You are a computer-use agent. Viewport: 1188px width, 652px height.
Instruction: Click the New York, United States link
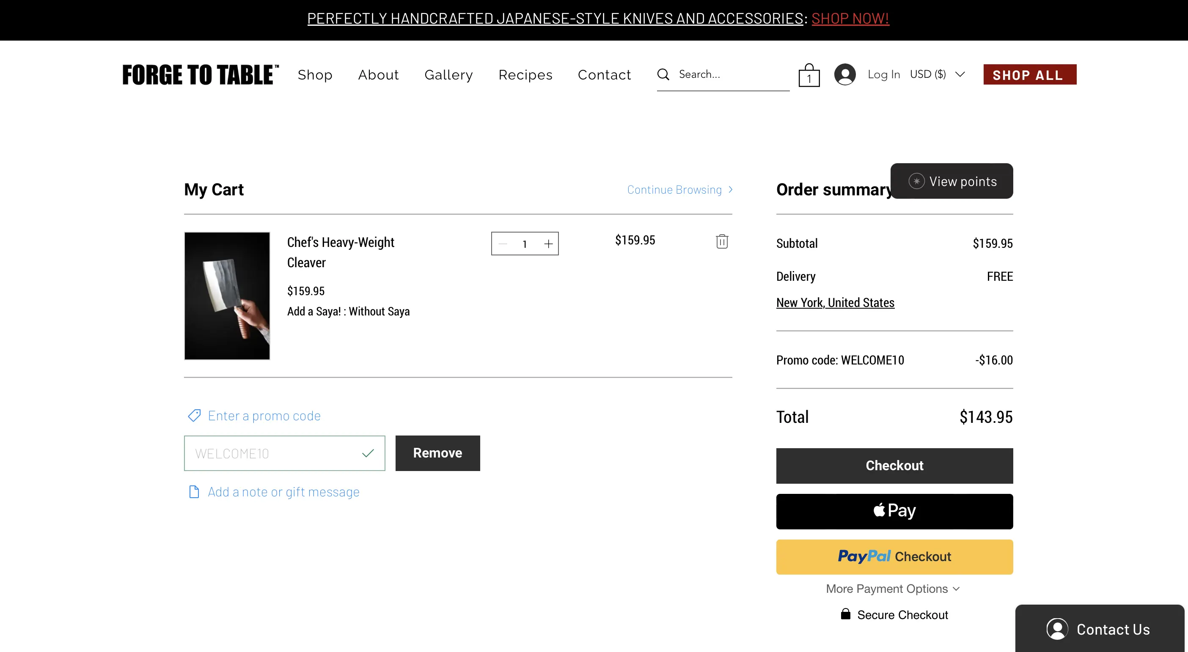point(835,303)
